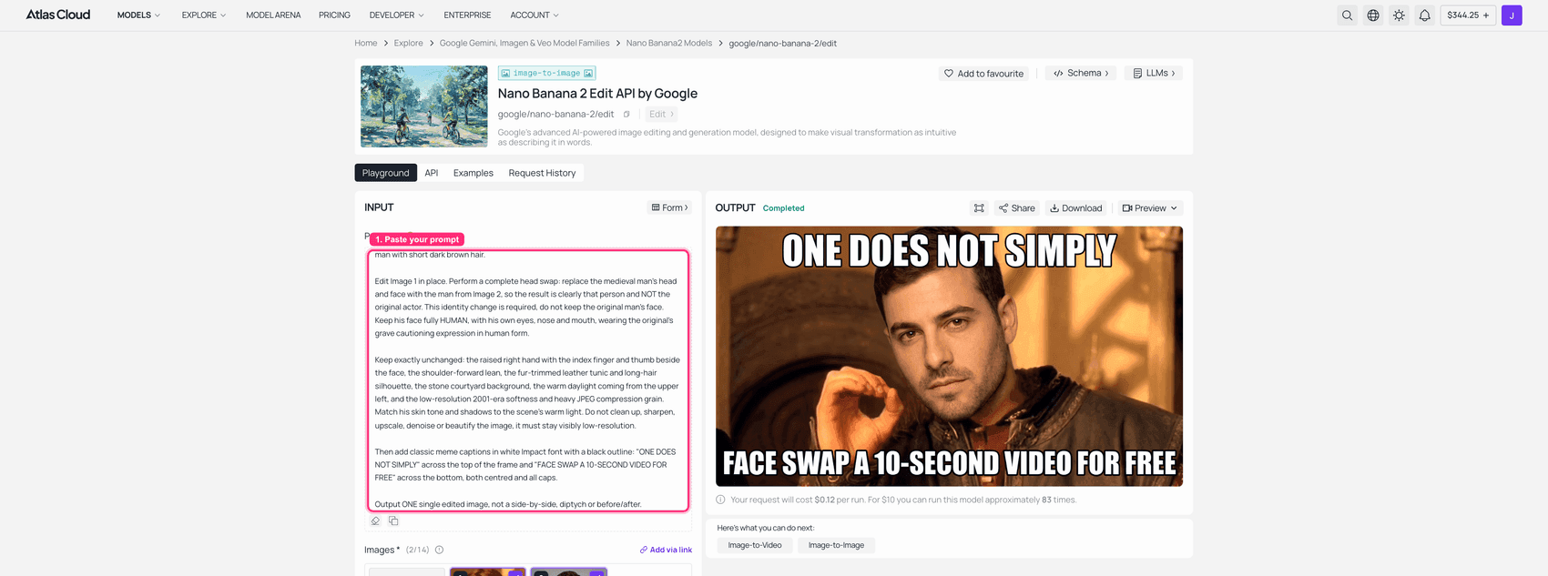Expand the MODELS menu
The image size is (1548, 576).
[x=138, y=15]
